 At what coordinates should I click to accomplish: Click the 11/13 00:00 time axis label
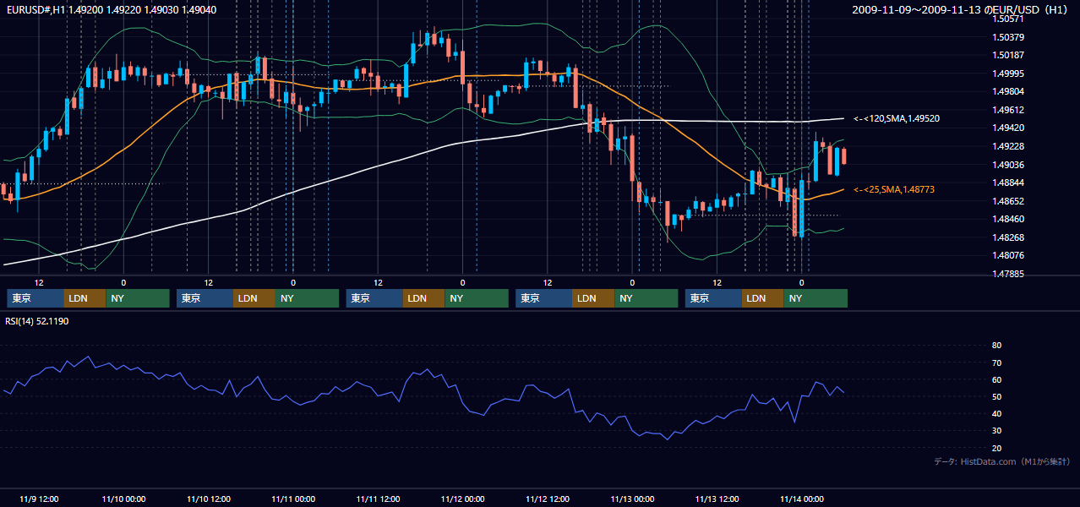(x=632, y=499)
